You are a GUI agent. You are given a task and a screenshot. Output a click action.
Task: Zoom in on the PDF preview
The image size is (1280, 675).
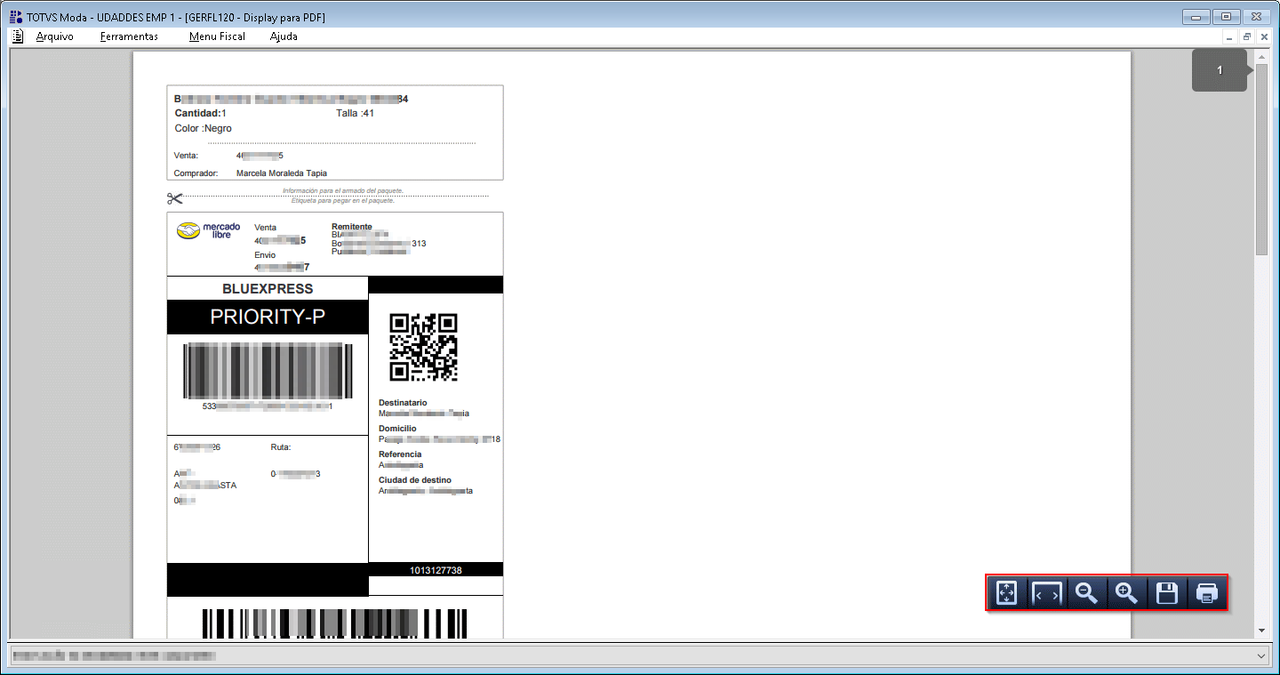tap(1126, 593)
